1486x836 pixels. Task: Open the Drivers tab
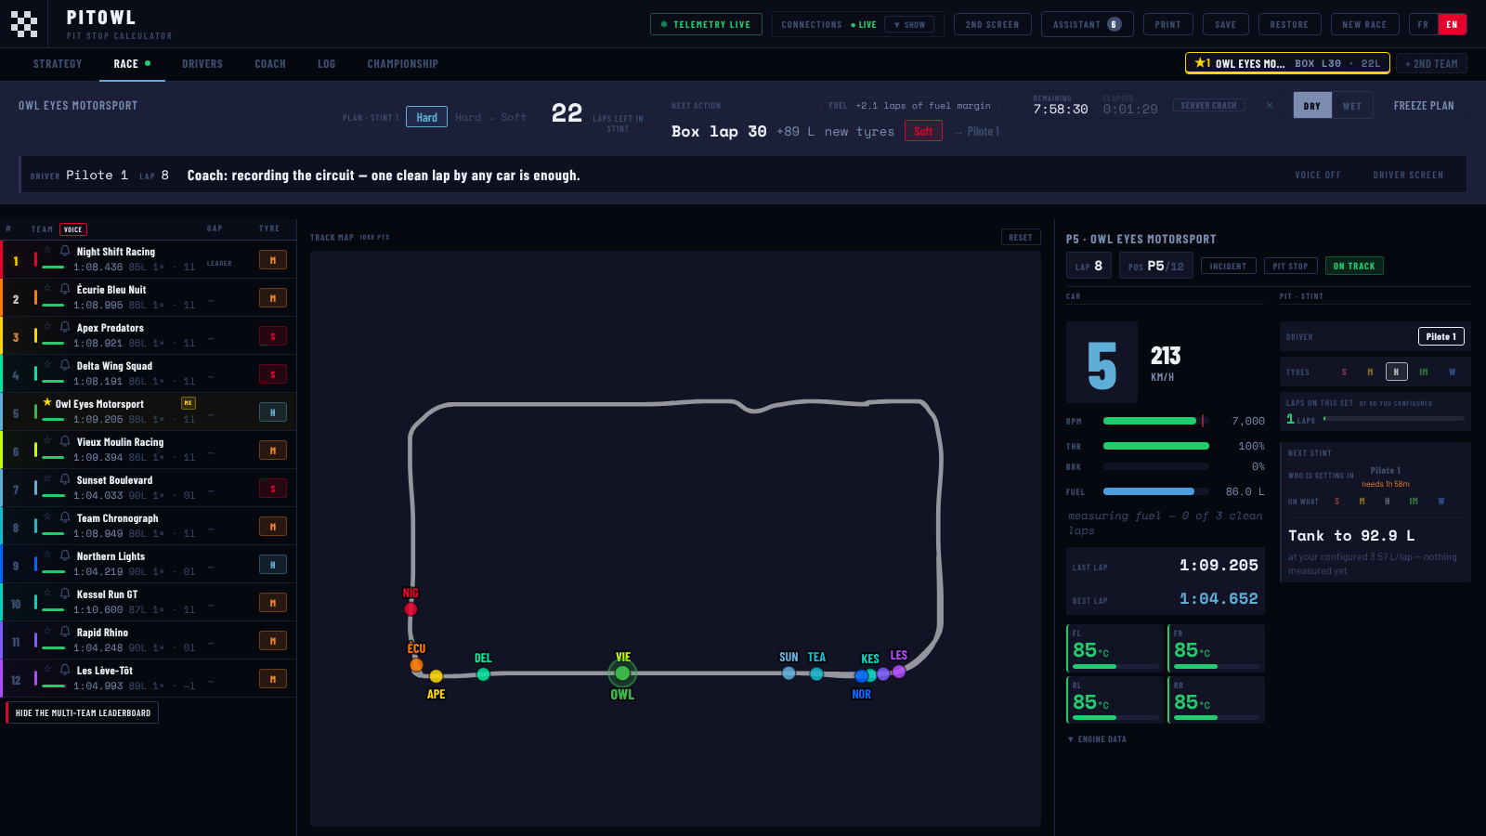[x=202, y=64]
